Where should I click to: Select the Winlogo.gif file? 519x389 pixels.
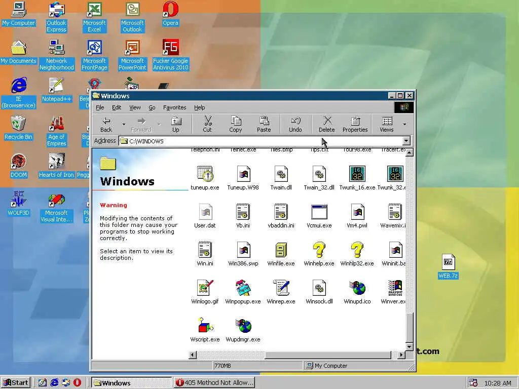click(x=205, y=292)
